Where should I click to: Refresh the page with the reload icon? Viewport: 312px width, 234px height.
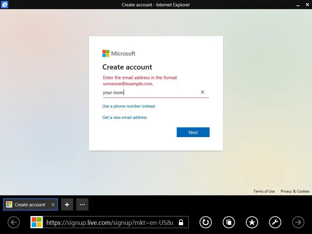[206, 222]
